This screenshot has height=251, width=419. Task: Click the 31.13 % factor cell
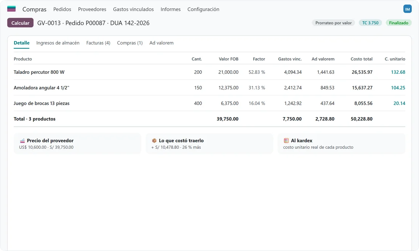tap(257, 88)
